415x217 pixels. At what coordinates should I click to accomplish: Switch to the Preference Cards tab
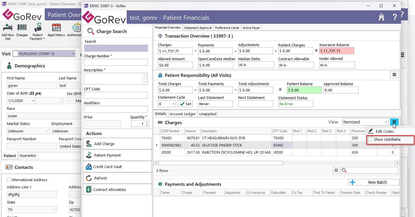point(227,28)
